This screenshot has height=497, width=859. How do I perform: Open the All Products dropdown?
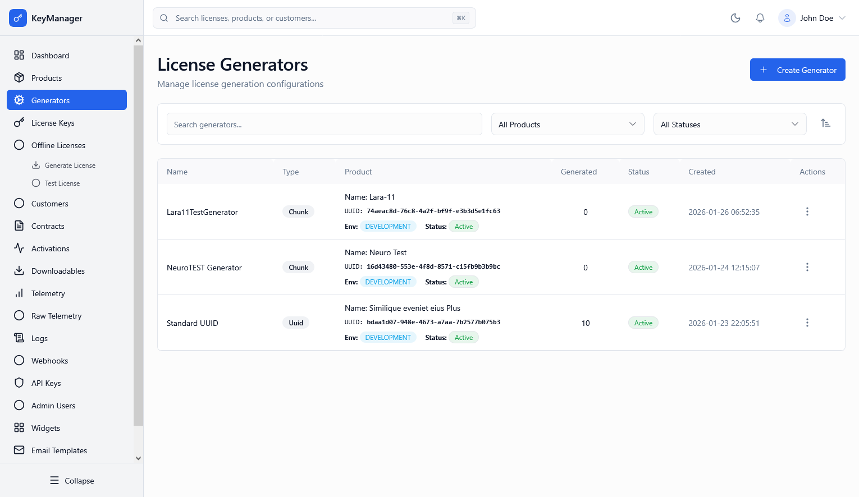567,124
